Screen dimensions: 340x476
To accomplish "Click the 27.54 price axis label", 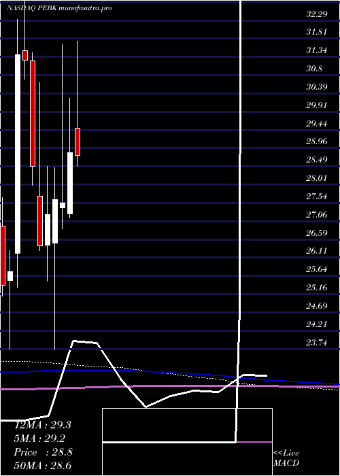I will tap(317, 197).
